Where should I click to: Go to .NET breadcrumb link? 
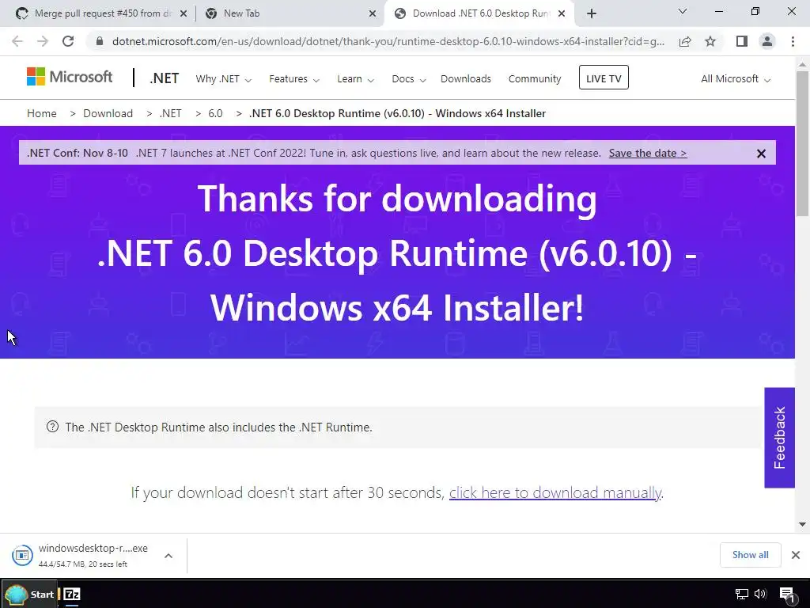point(171,113)
